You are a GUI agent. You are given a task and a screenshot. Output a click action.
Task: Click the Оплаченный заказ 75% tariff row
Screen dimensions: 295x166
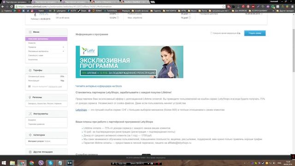[x=46, y=77]
